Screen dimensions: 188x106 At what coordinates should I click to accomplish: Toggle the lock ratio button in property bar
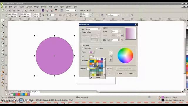point(43,15)
